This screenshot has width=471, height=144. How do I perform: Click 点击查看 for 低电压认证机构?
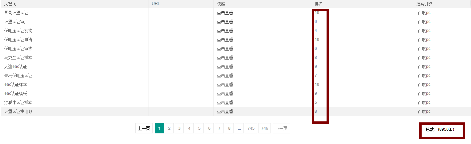pyautogui.click(x=225, y=31)
